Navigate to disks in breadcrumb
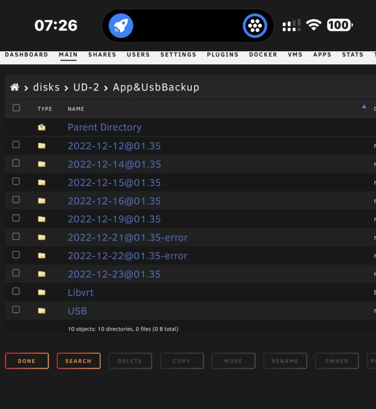376x409 pixels. pyautogui.click(x=46, y=87)
